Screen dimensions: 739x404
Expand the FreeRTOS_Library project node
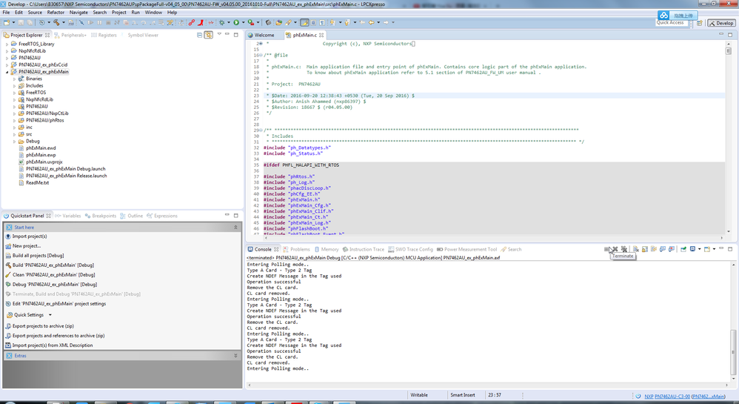click(x=7, y=44)
